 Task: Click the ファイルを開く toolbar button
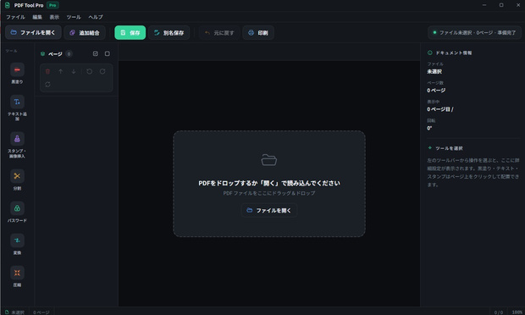pos(33,32)
